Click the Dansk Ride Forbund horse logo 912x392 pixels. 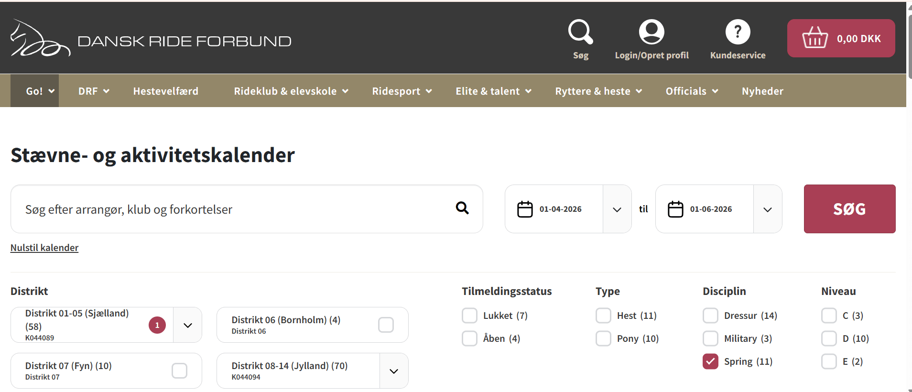[41, 38]
